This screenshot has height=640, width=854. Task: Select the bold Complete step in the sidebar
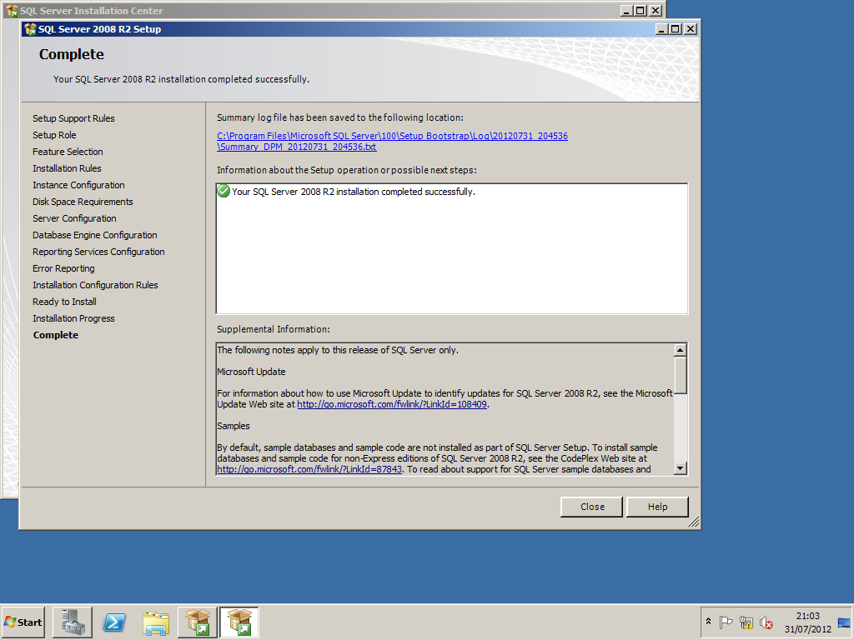point(56,335)
